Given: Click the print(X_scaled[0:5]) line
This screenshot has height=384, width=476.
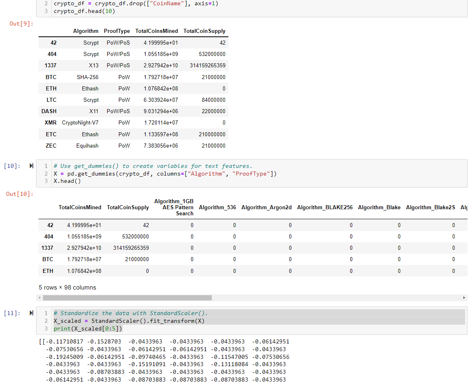Looking at the screenshot, I should pos(88,328).
